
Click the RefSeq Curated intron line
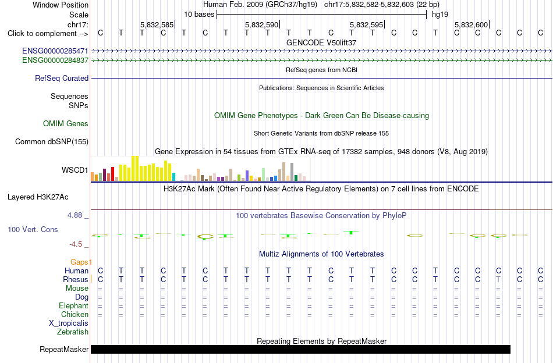click(x=321, y=78)
